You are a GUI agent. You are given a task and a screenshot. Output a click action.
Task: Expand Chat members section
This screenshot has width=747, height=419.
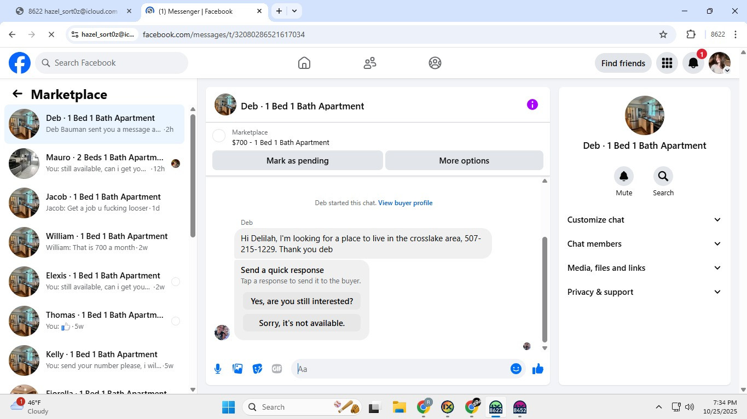tap(644, 244)
